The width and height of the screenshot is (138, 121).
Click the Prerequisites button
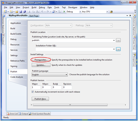[x=41, y=60]
